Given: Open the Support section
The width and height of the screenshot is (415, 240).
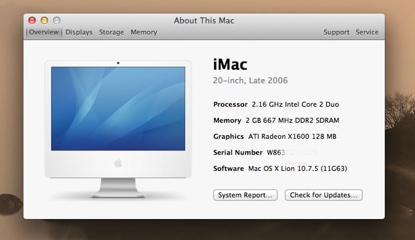Looking at the screenshot, I should 337,32.
